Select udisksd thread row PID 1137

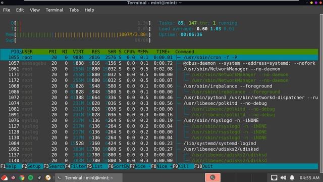pos(159,155)
